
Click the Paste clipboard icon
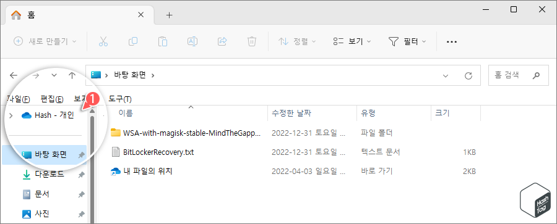pyautogui.click(x=163, y=41)
